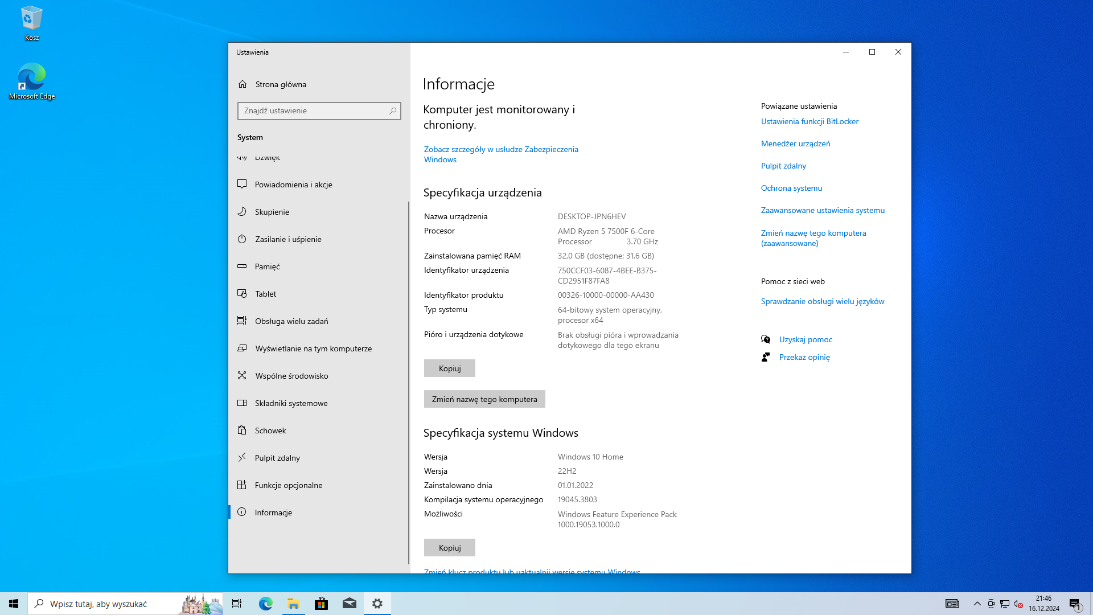Open Strona główna home icon
Image resolution: width=1093 pixels, height=615 pixels.
(243, 84)
